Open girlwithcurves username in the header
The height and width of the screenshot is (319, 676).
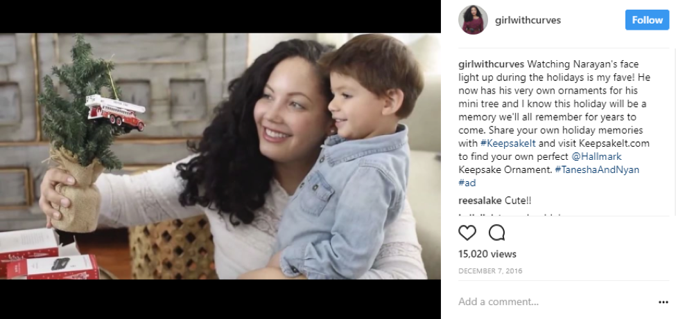(528, 20)
